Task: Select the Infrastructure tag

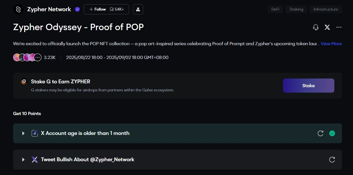Action: 326,9
